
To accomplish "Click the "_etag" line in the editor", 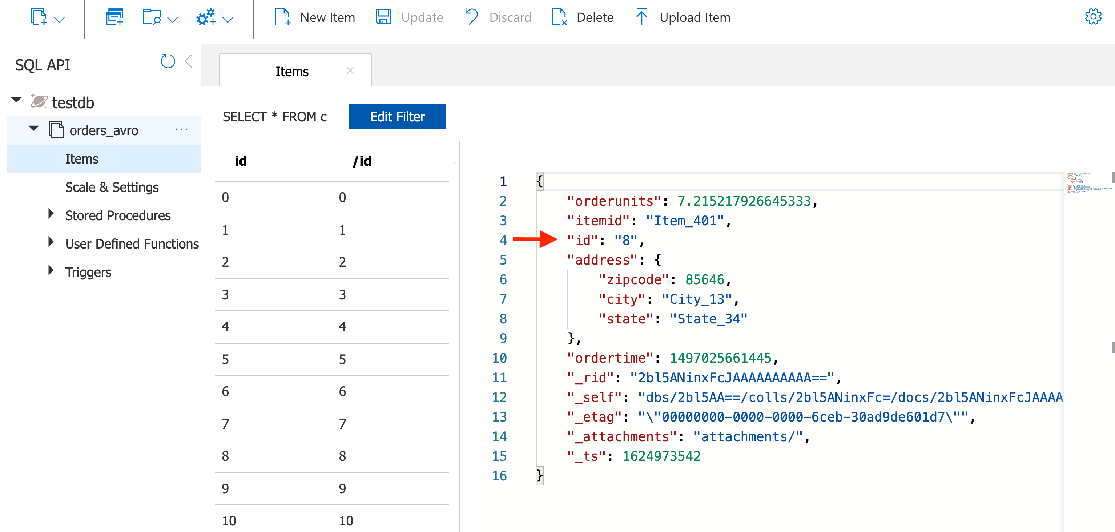I will pyautogui.click(x=770, y=417).
